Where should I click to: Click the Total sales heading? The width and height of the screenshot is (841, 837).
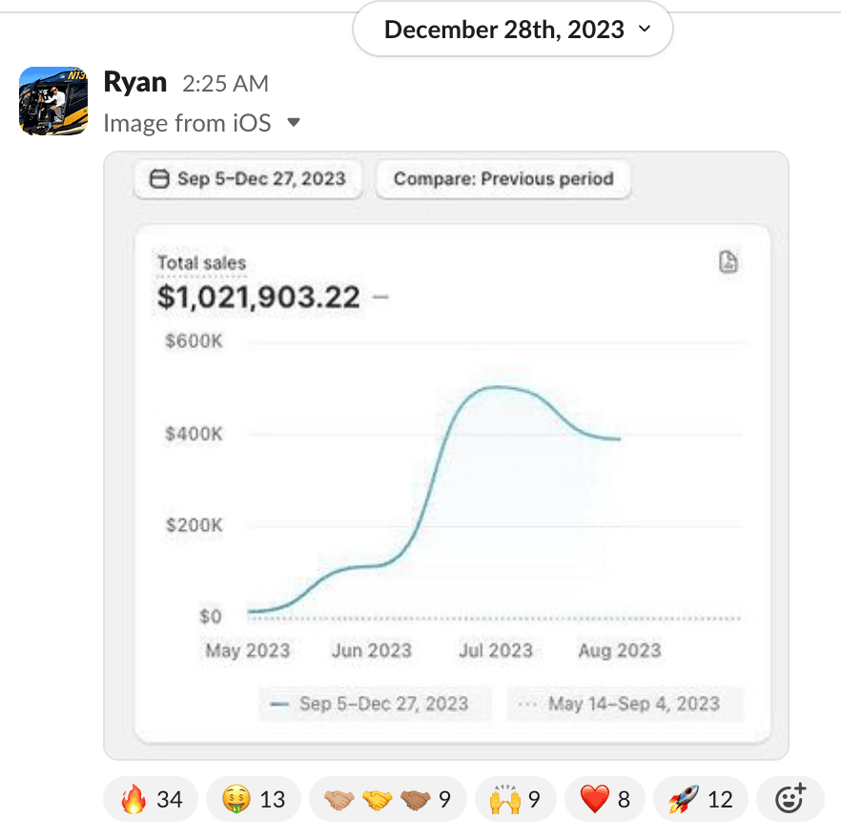click(x=201, y=263)
